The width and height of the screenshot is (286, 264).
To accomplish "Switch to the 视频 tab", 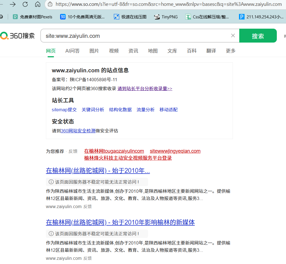I will 114,51.
